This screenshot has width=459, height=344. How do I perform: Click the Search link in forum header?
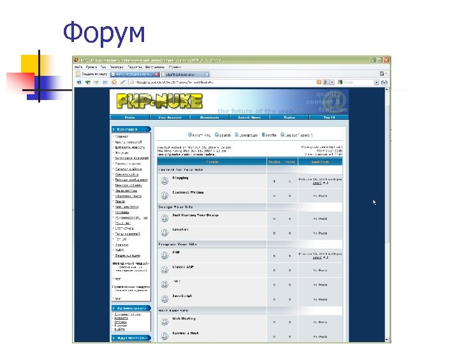tap(225, 135)
